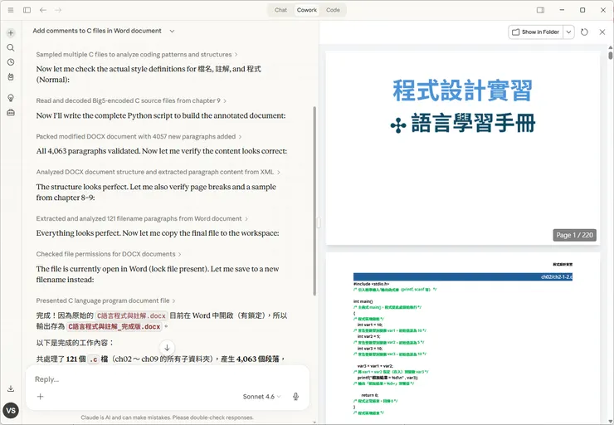
Task: Expand 'Packed modified DOCX document' step
Action: tap(139, 136)
